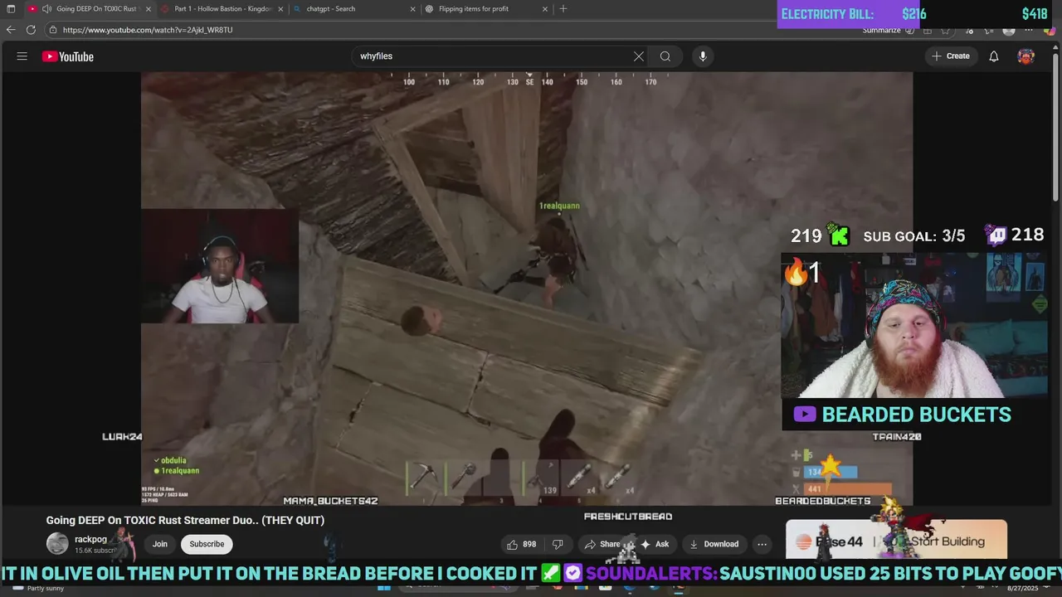Open the rackpog channel name link
Image resolution: width=1062 pixels, height=597 pixels.
tap(90, 540)
